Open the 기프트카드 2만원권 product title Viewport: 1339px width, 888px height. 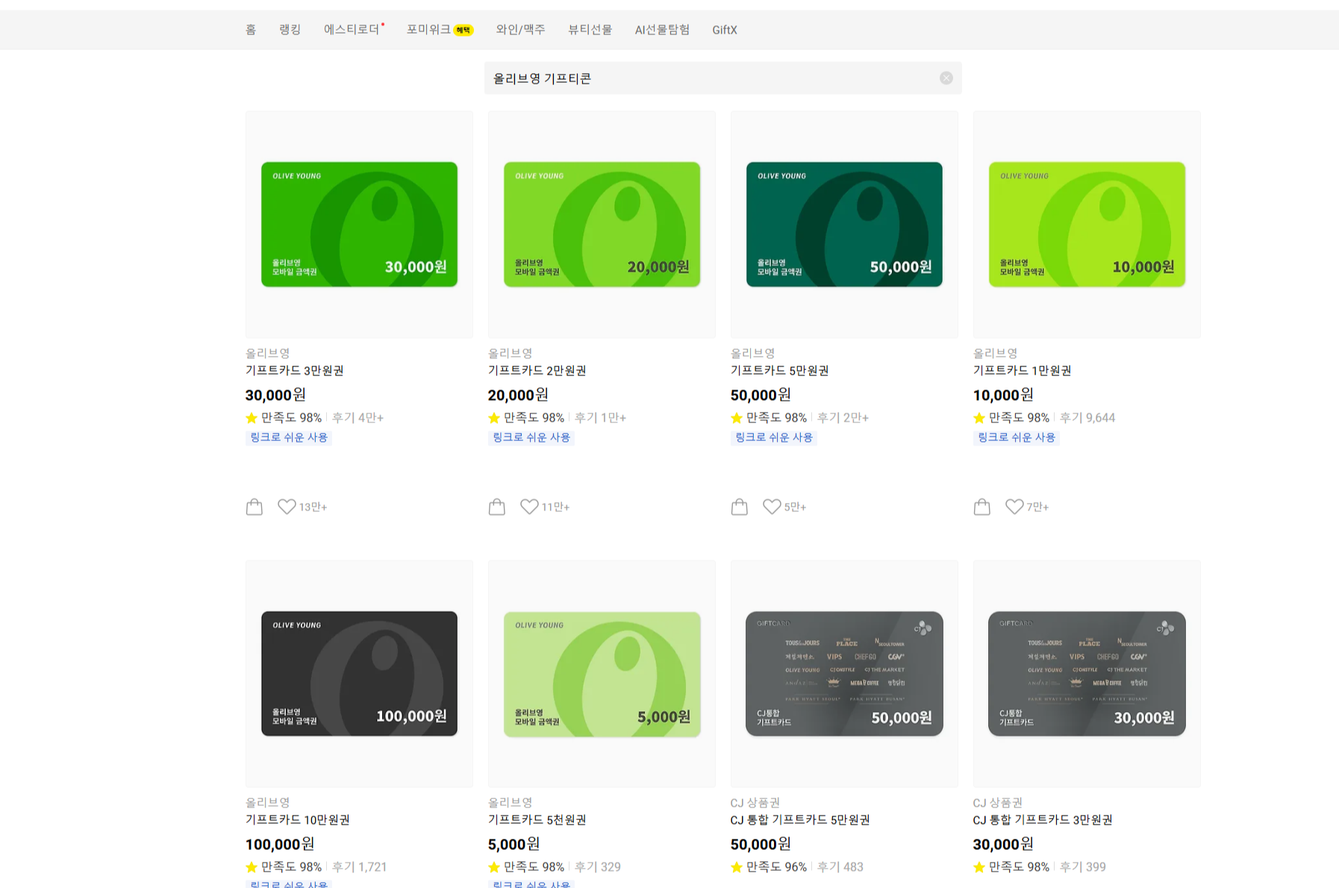537,371
